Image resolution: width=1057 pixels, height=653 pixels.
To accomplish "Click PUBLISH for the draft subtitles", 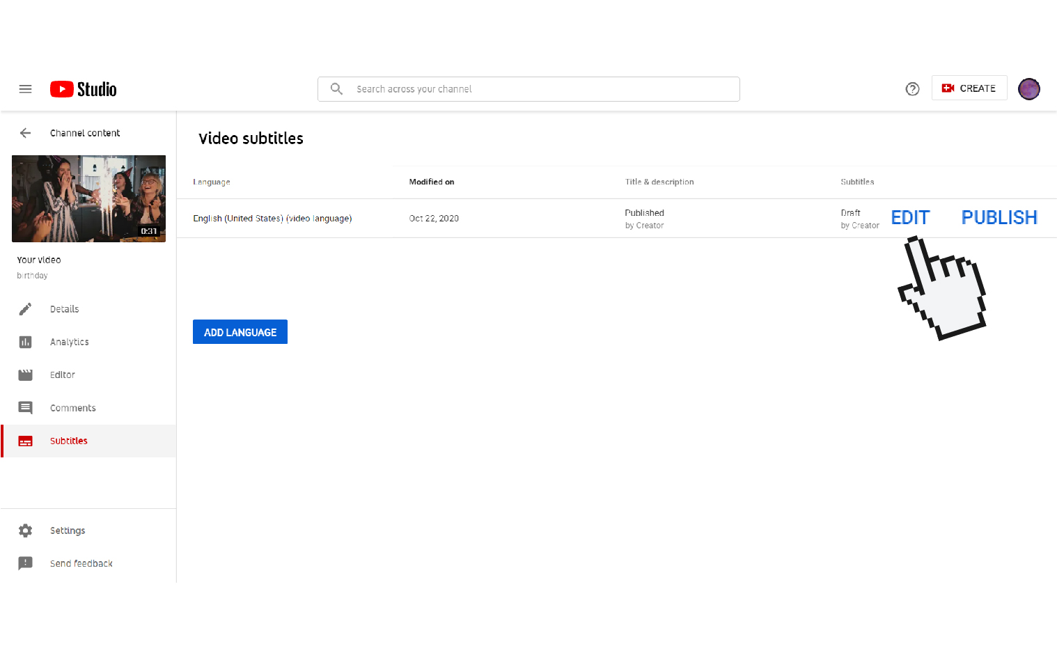I will click(x=999, y=218).
